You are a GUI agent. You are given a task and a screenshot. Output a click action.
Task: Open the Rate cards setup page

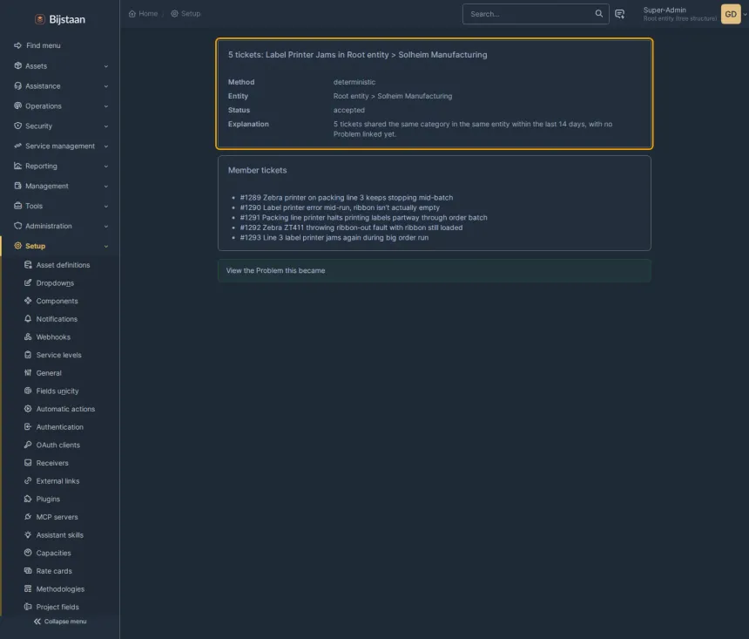(x=54, y=571)
